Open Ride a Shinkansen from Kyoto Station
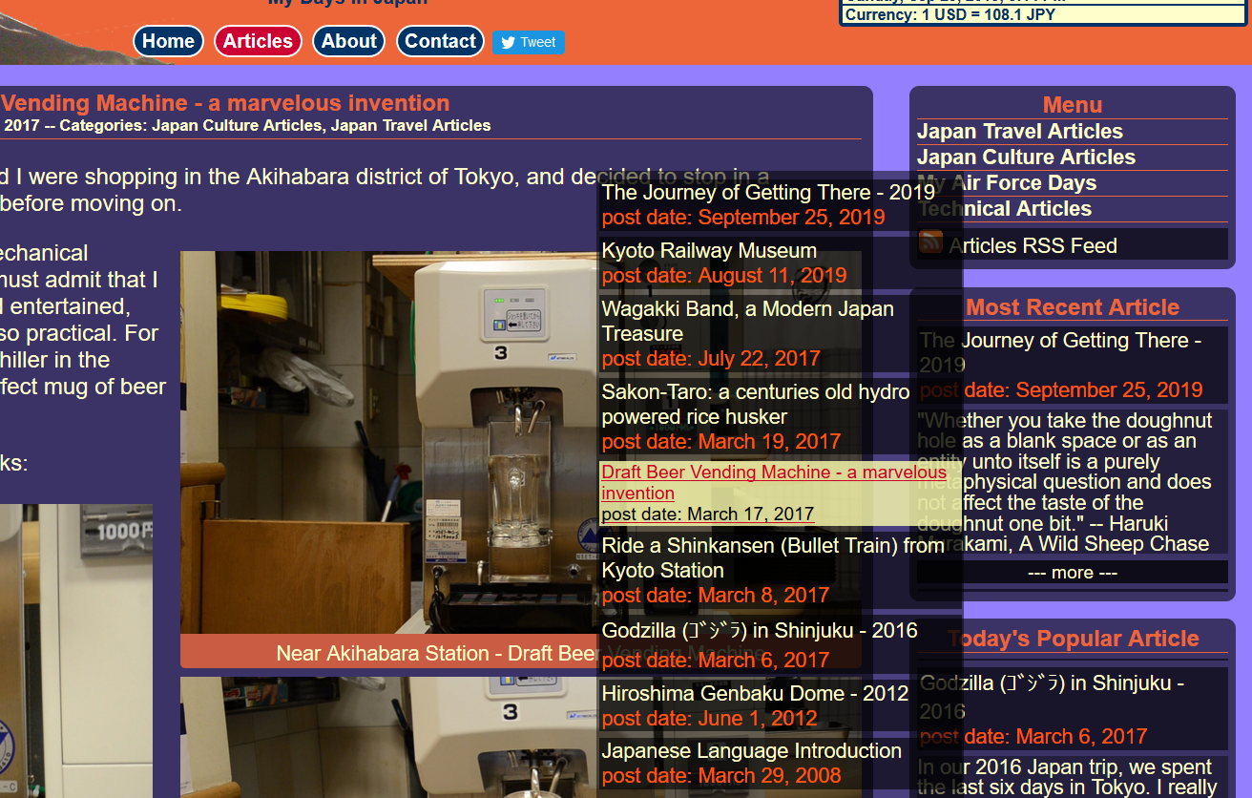 click(x=773, y=558)
